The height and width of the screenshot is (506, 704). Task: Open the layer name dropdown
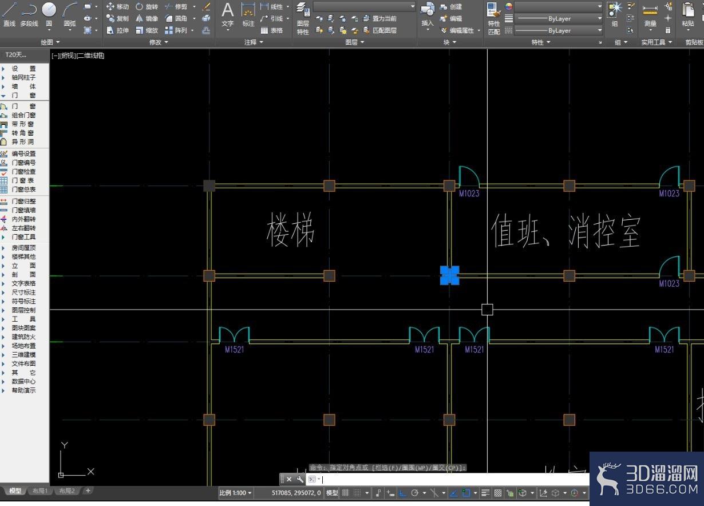point(365,6)
